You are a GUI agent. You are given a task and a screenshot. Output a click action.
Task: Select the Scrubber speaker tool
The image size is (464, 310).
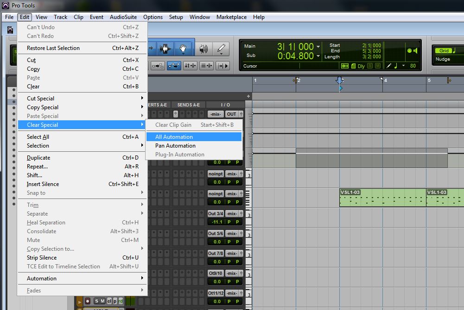coord(203,49)
